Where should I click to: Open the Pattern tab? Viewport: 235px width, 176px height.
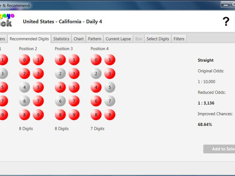pyautogui.click(x=95, y=39)
